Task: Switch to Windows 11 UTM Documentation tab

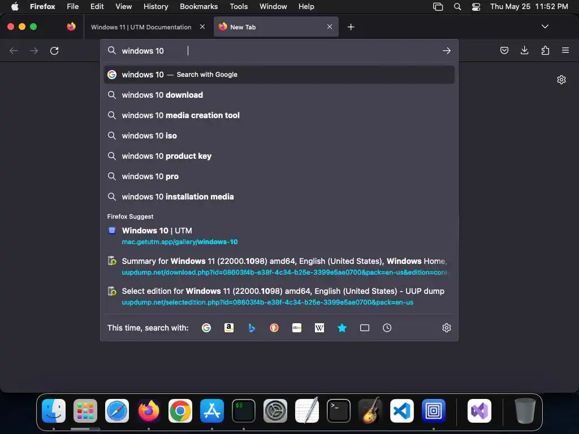Action: [141, 27]
